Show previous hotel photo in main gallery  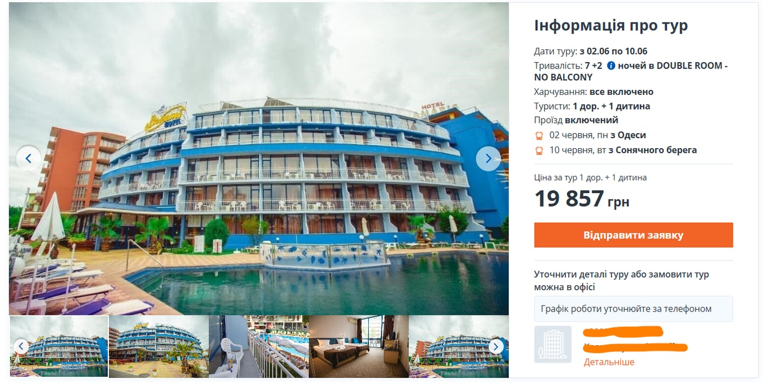[29, 159]
